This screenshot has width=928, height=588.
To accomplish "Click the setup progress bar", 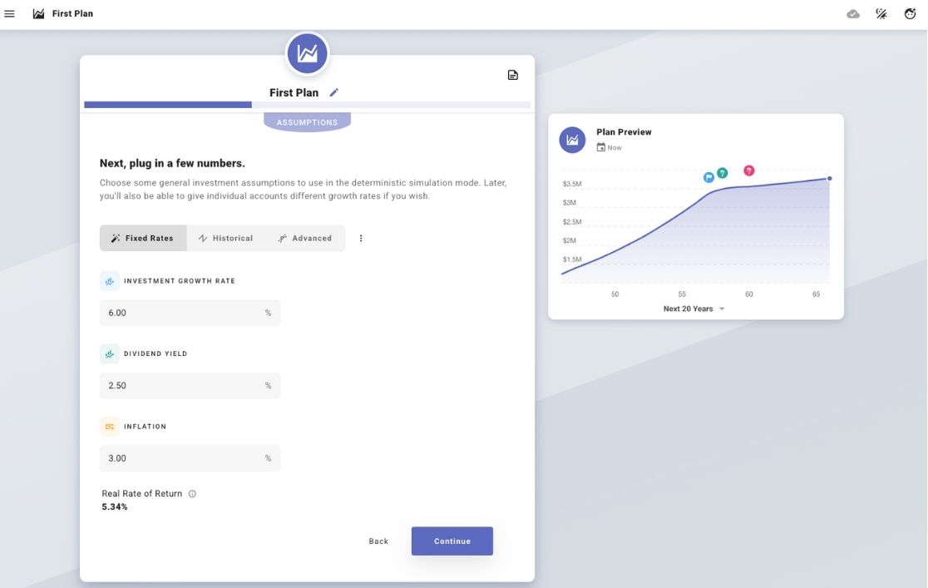I will click(307, 105).
